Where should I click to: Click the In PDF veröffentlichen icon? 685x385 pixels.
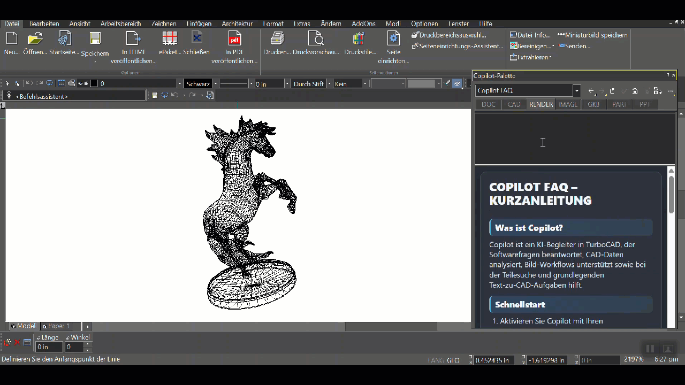(x=234, y=38)
